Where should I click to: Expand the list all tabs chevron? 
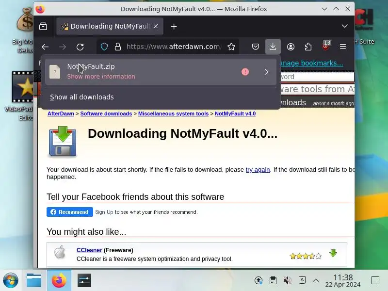tap(345, 26)
